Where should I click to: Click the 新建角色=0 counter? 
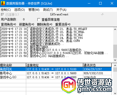coord(26,24)
